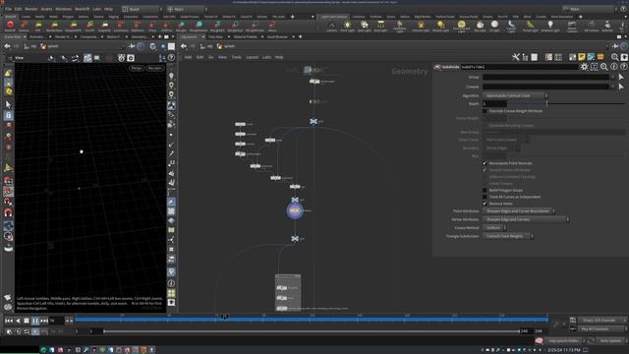Open the Main radial menu dropdown
The height and width of the screenshot is (354, 629).
point(187,9)
